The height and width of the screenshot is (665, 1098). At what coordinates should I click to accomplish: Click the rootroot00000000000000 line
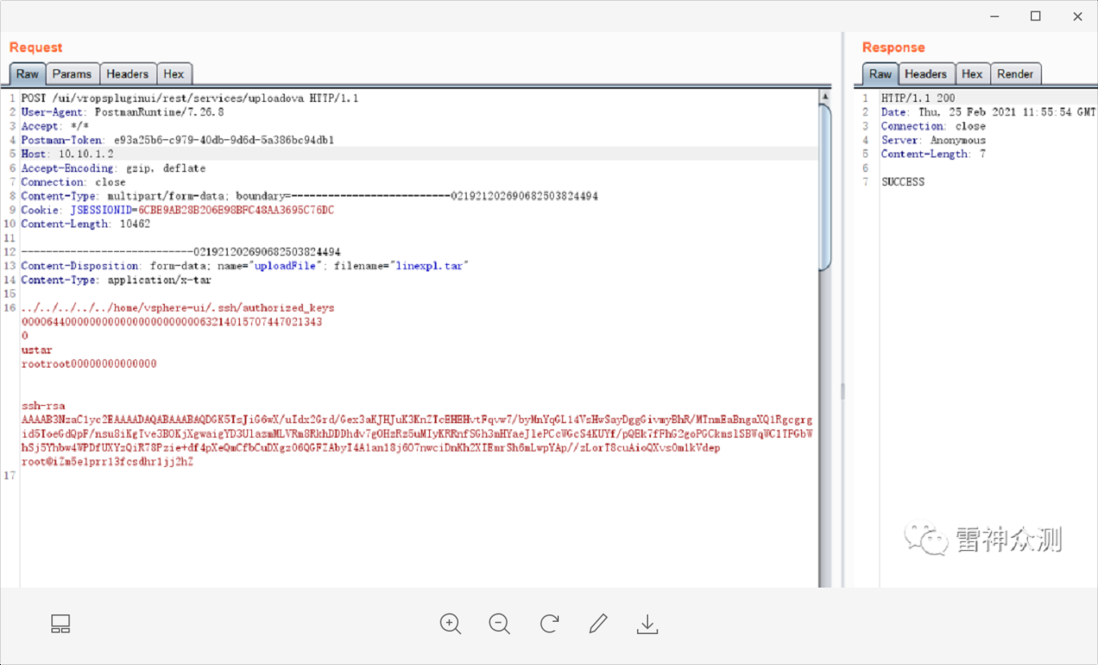[89, 363]
